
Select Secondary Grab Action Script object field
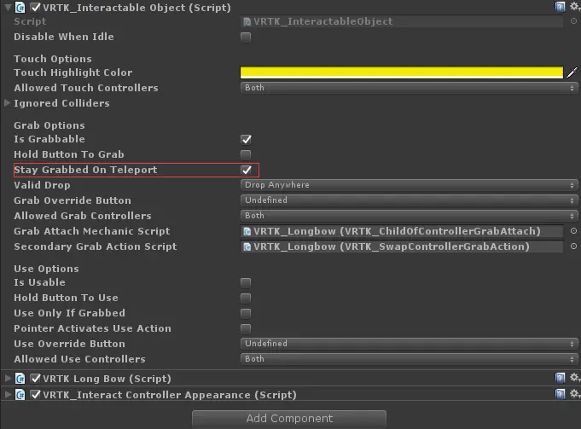(x=402, y=246)
